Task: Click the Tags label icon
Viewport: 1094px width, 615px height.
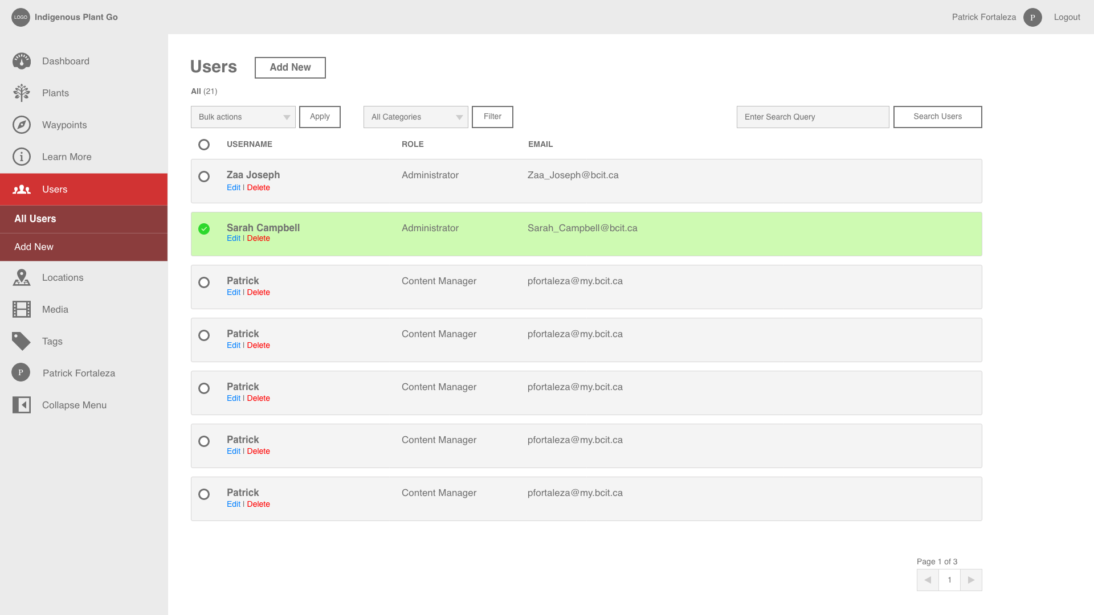Action: [22, 341]
